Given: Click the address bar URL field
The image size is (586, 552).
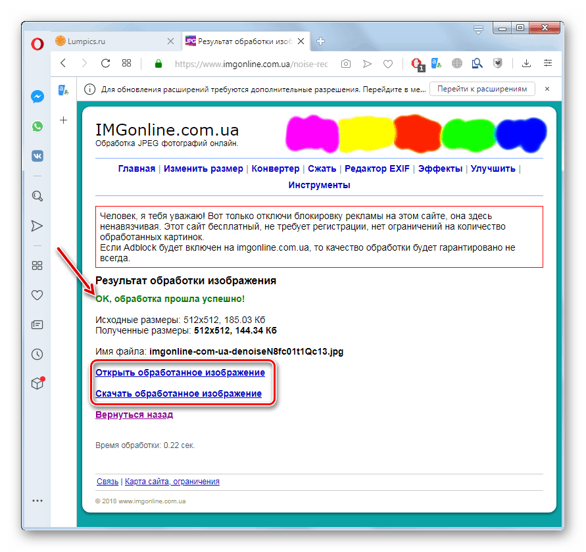Looking at the screenshot, I should point(251,64).
